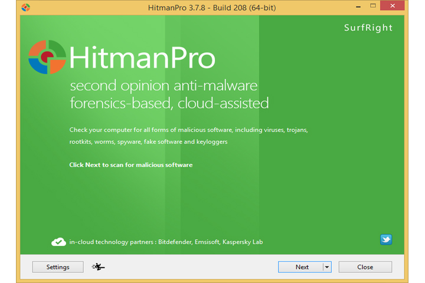This screenshot has width=425, height=283.
Task: Click the 'forensics-based, cloud-assisted' tagline
Action: click(169, 103)
